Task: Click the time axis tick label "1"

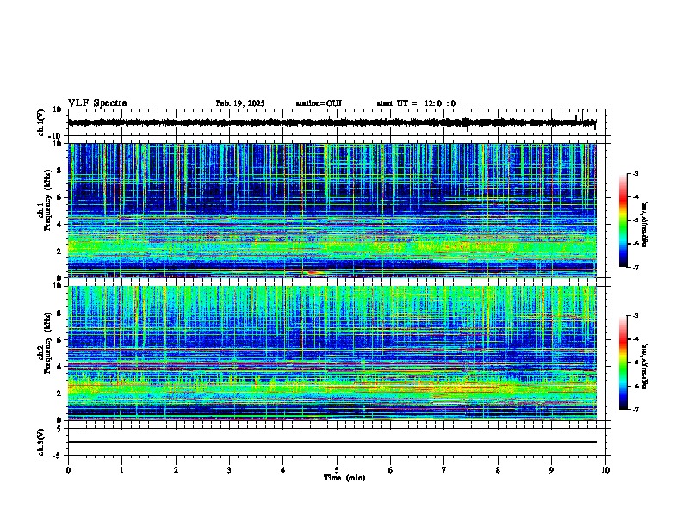Action: [x=121, y=470]
